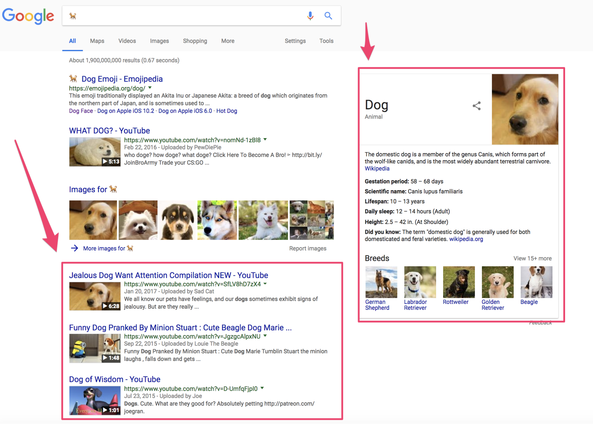
Task: Go to the Images tab
Action: [x=159, y=41]
